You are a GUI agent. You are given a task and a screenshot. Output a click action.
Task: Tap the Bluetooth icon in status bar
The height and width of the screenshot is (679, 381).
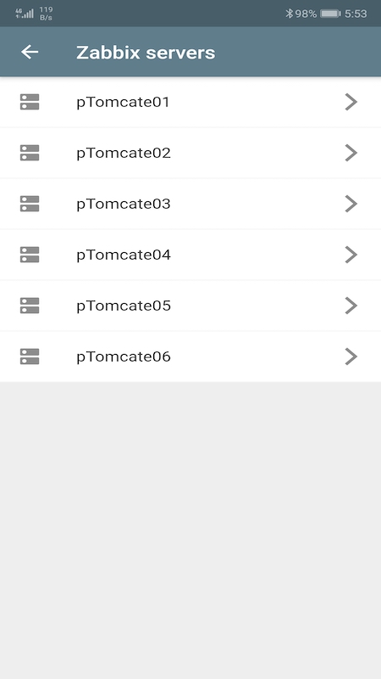click(x=289, y=14)
